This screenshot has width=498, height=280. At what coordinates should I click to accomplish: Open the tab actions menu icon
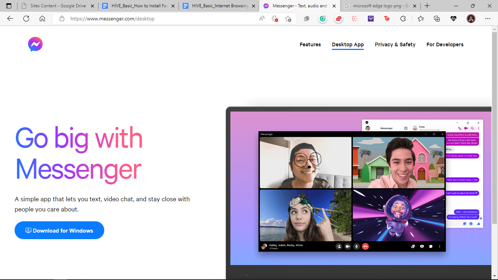[9, 6]
